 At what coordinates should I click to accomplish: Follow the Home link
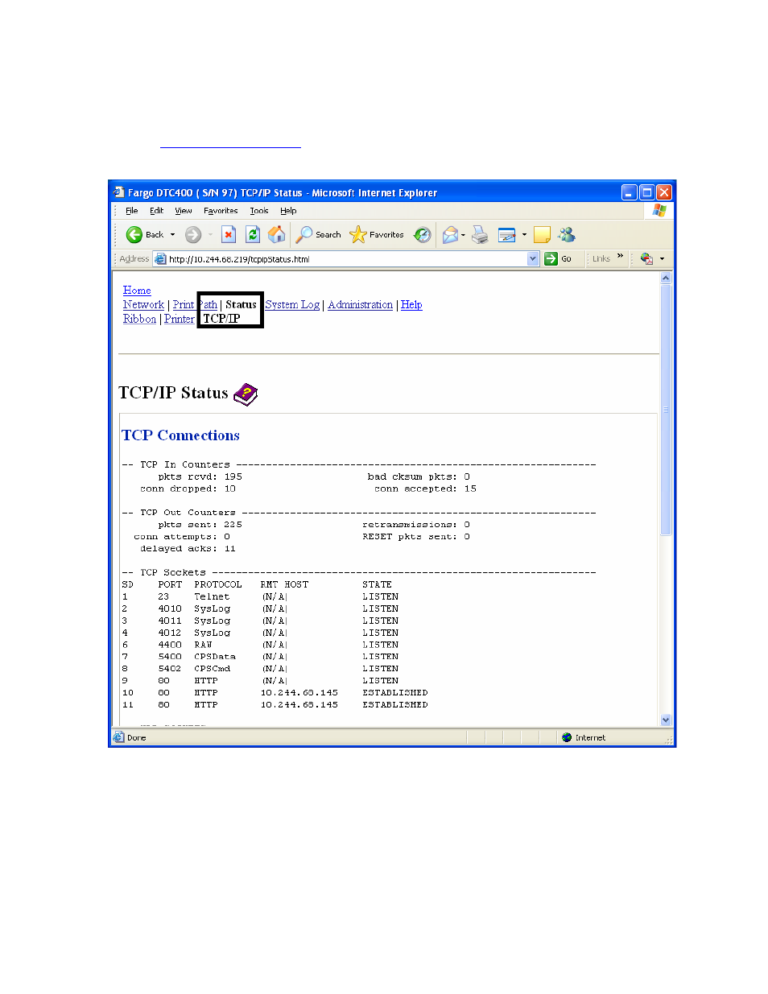pyautogui.click(x=137, y=291)
